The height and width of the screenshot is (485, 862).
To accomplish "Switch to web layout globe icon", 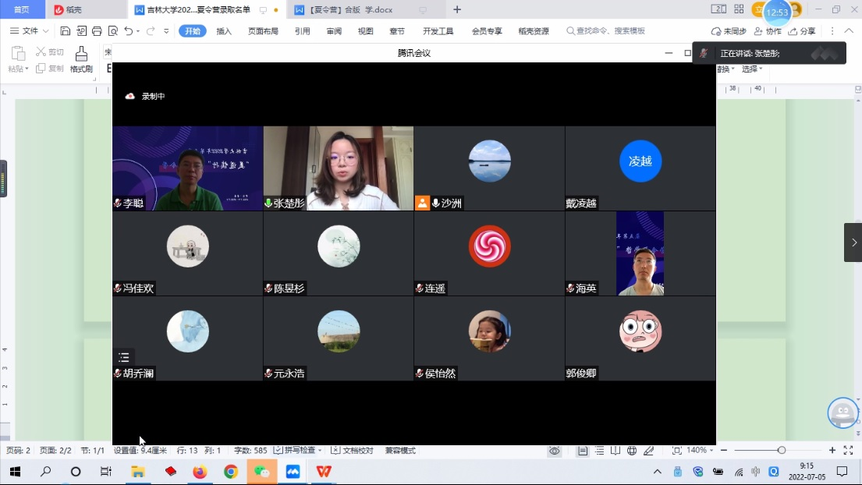I will pyautogui.click(x=632, y=451).
